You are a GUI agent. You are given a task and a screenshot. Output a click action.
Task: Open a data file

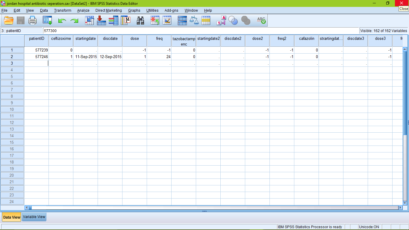(8, 20)
